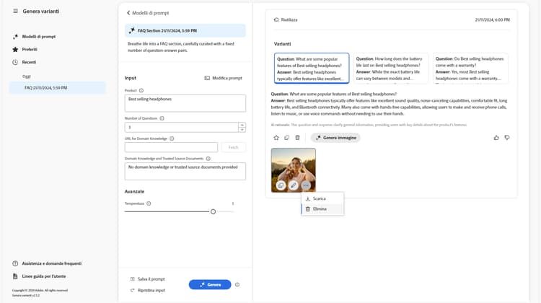Click the Number of Questions field
Image resolution: width=541 pixels, height=303 pixels.
tap(182, 128)
